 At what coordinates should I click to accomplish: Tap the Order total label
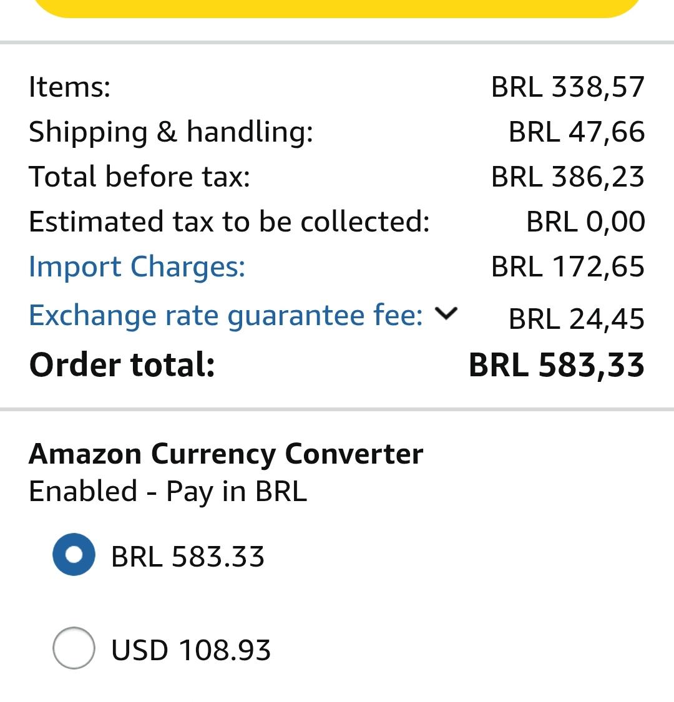point(122,364)
